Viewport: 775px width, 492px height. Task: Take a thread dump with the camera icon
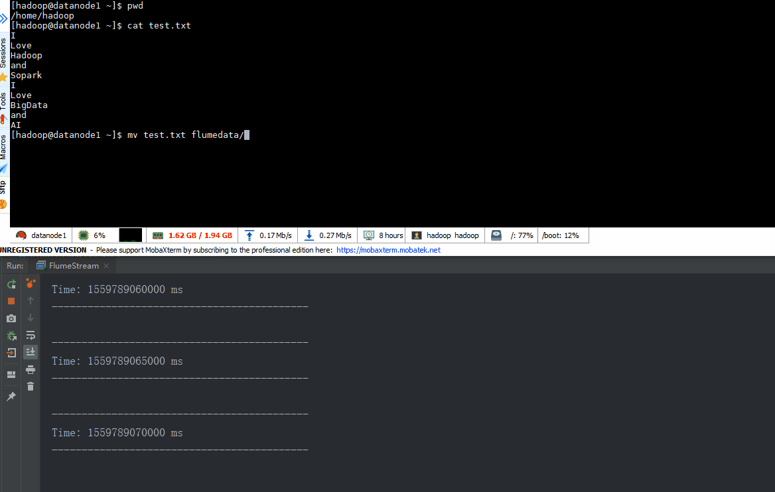click(x=11, y=318)
